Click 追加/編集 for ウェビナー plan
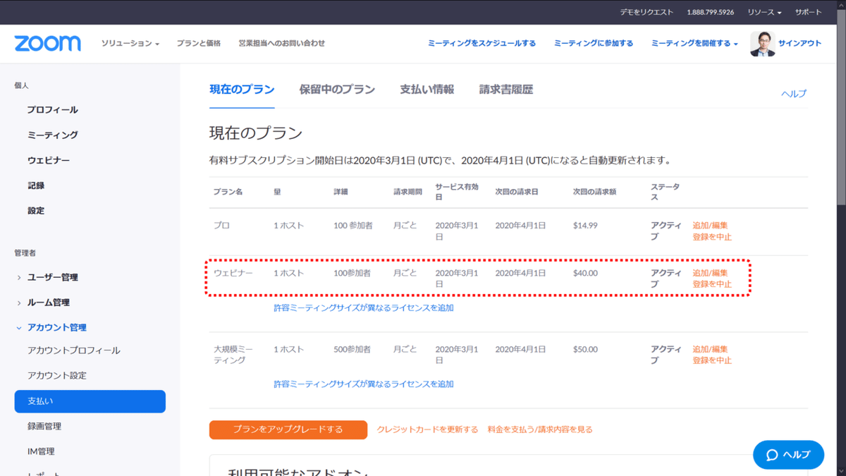The height and width of the screenshot is (476, 846). (710, 273)
